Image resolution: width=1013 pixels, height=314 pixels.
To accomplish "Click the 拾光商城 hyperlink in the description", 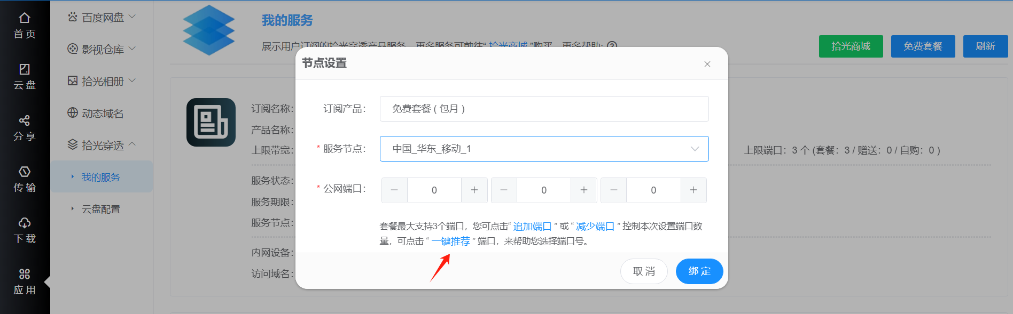I will [508, 46].
